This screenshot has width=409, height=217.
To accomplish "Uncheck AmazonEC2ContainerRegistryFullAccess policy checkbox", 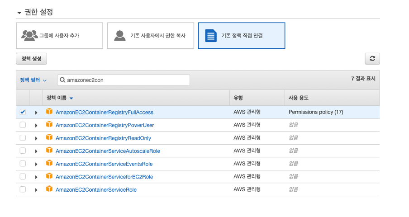I will click(23, 112).
